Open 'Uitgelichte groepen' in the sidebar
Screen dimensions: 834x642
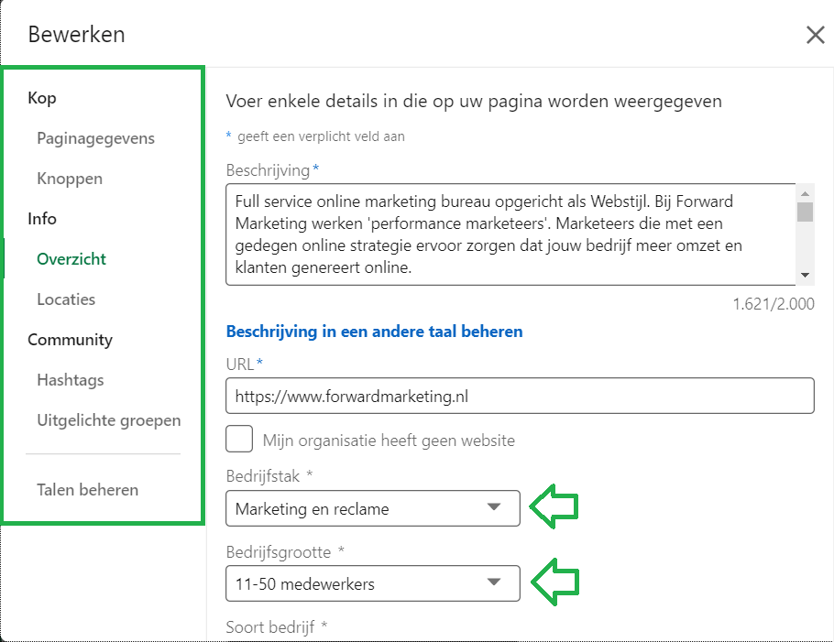coord(108,420)
